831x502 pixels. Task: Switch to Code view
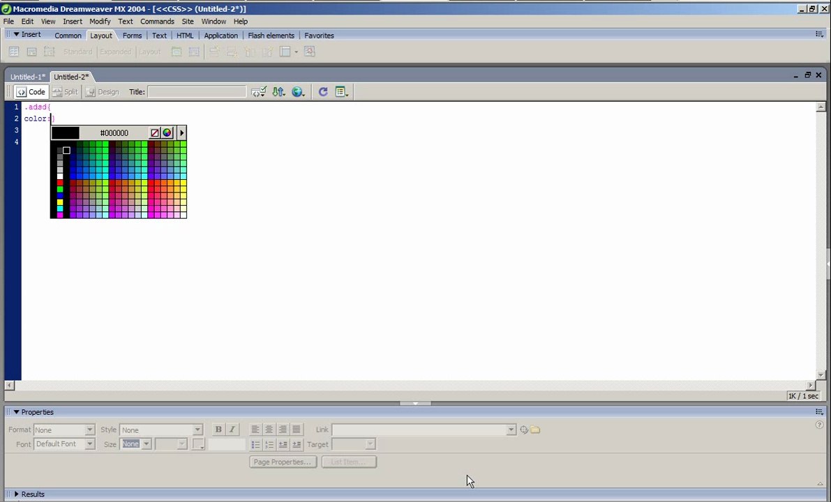(31, 91)
